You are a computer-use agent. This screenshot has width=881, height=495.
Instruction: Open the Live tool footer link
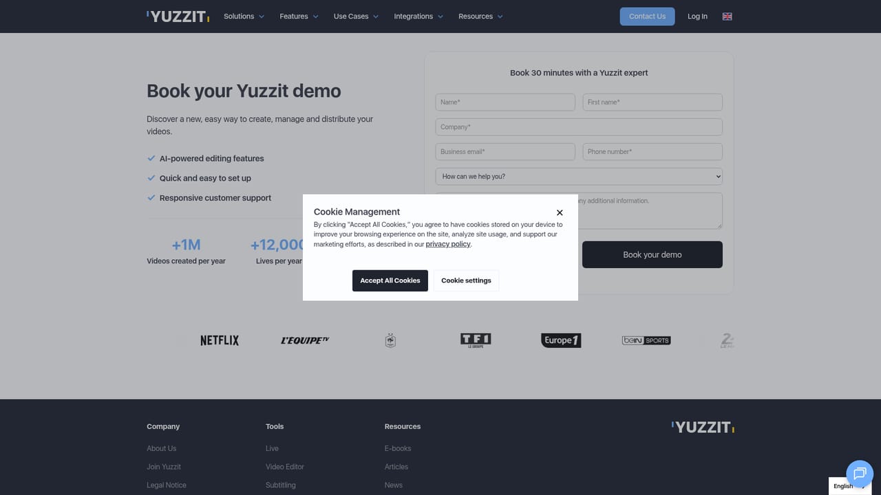272,448
